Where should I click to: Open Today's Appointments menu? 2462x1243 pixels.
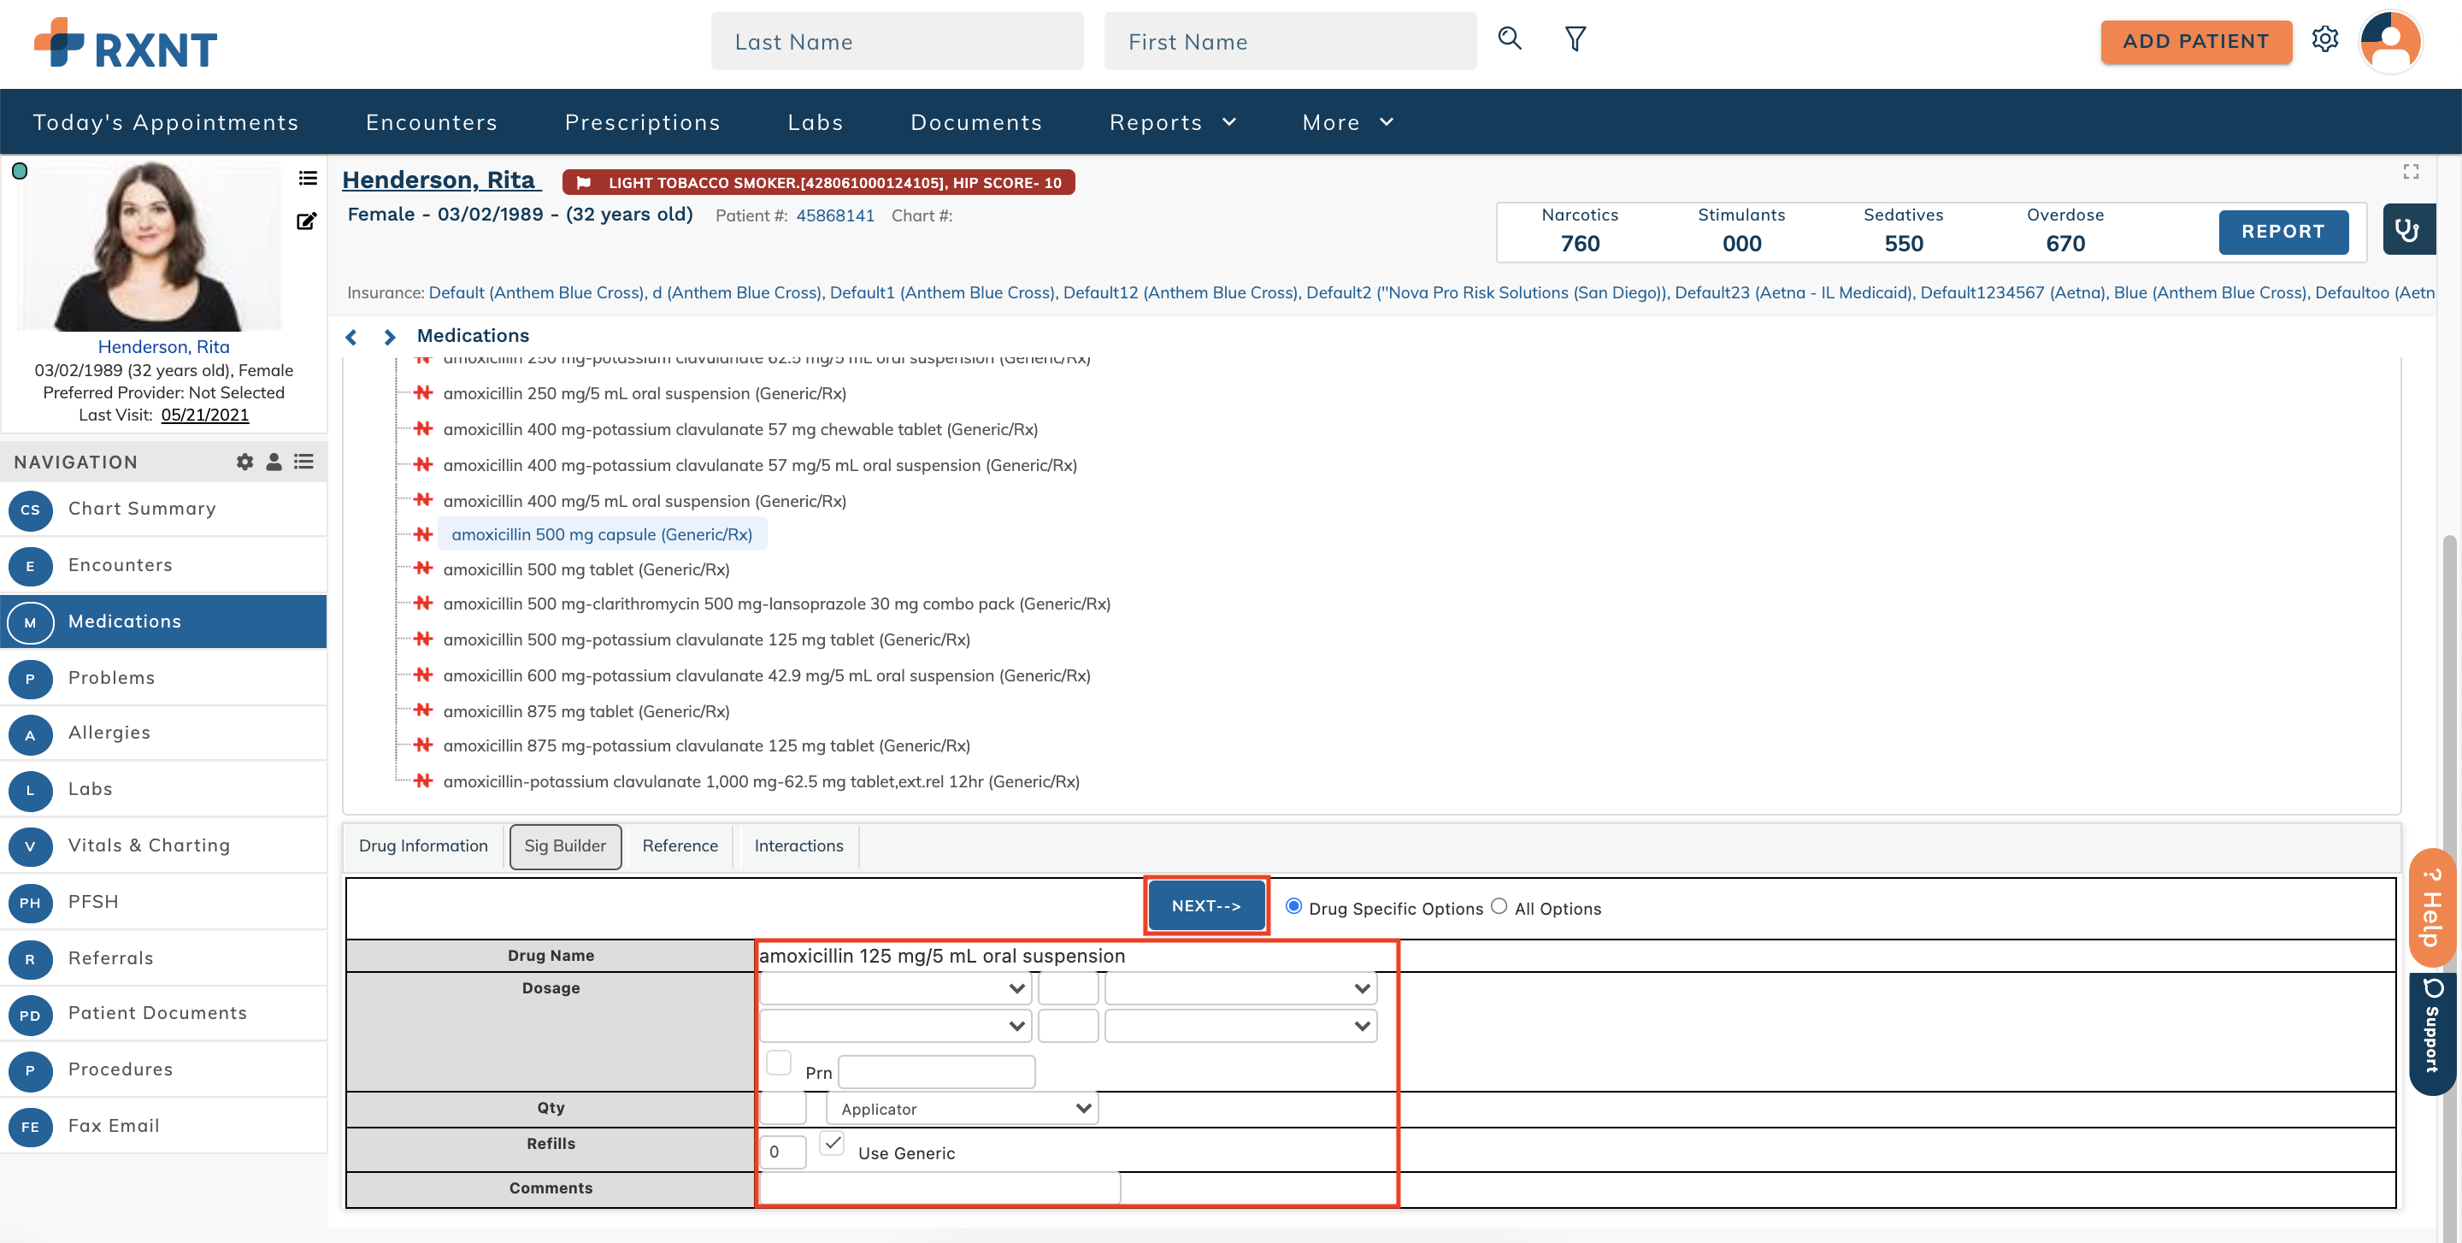tap(167, 122)
